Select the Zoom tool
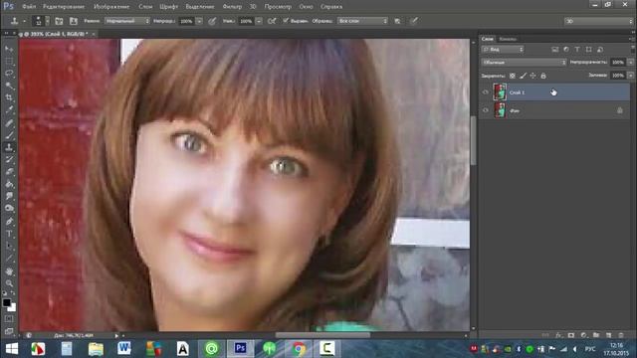The height and width of the screenshot is (358, 637). point(9,283)
